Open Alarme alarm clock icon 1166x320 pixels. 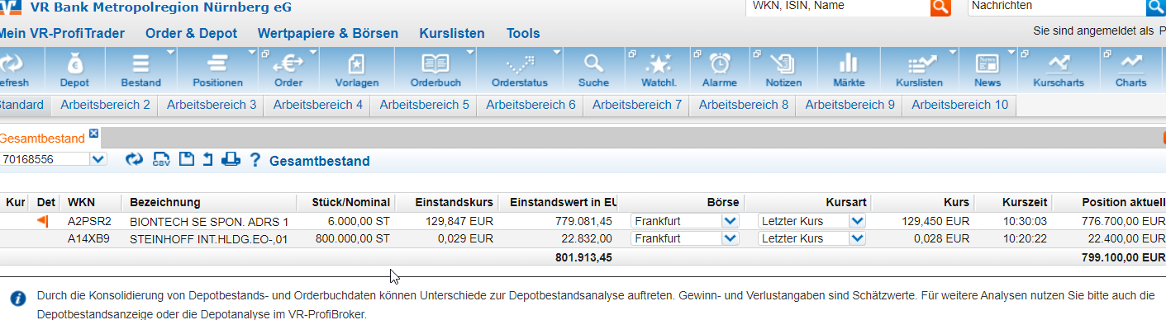point(720,64)
